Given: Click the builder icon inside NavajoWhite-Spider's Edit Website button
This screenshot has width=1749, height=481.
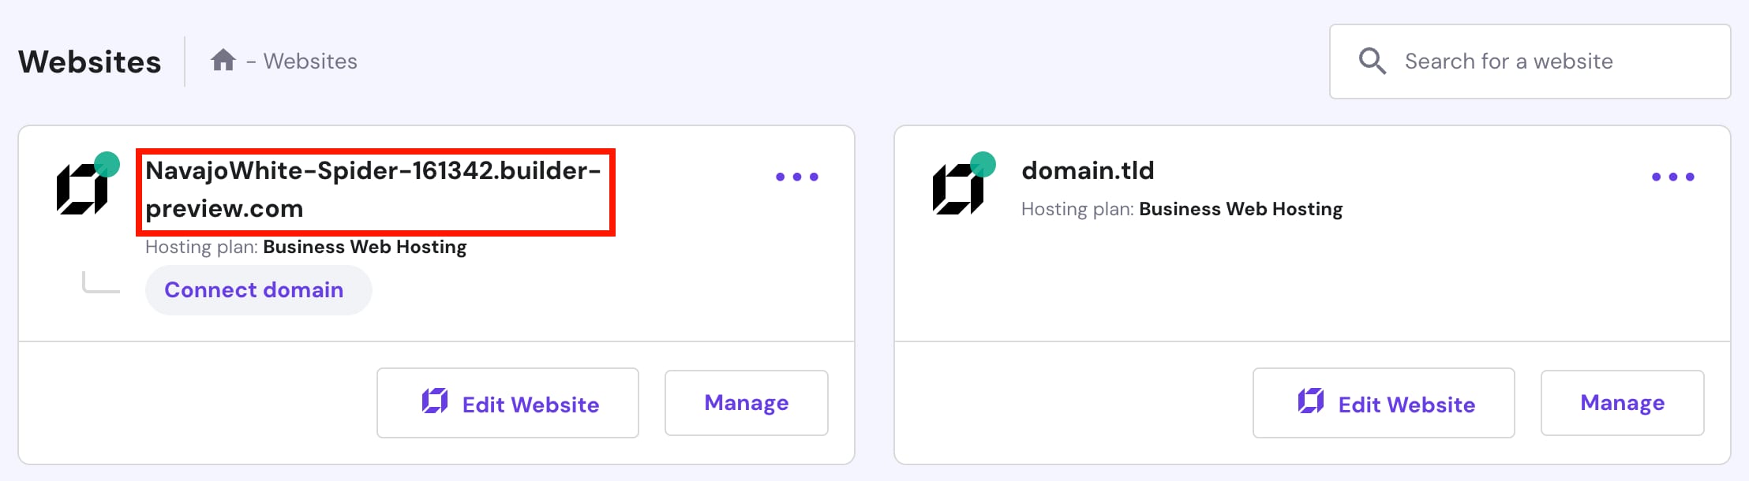Looking at the screenshot, I should pos(435,401).
